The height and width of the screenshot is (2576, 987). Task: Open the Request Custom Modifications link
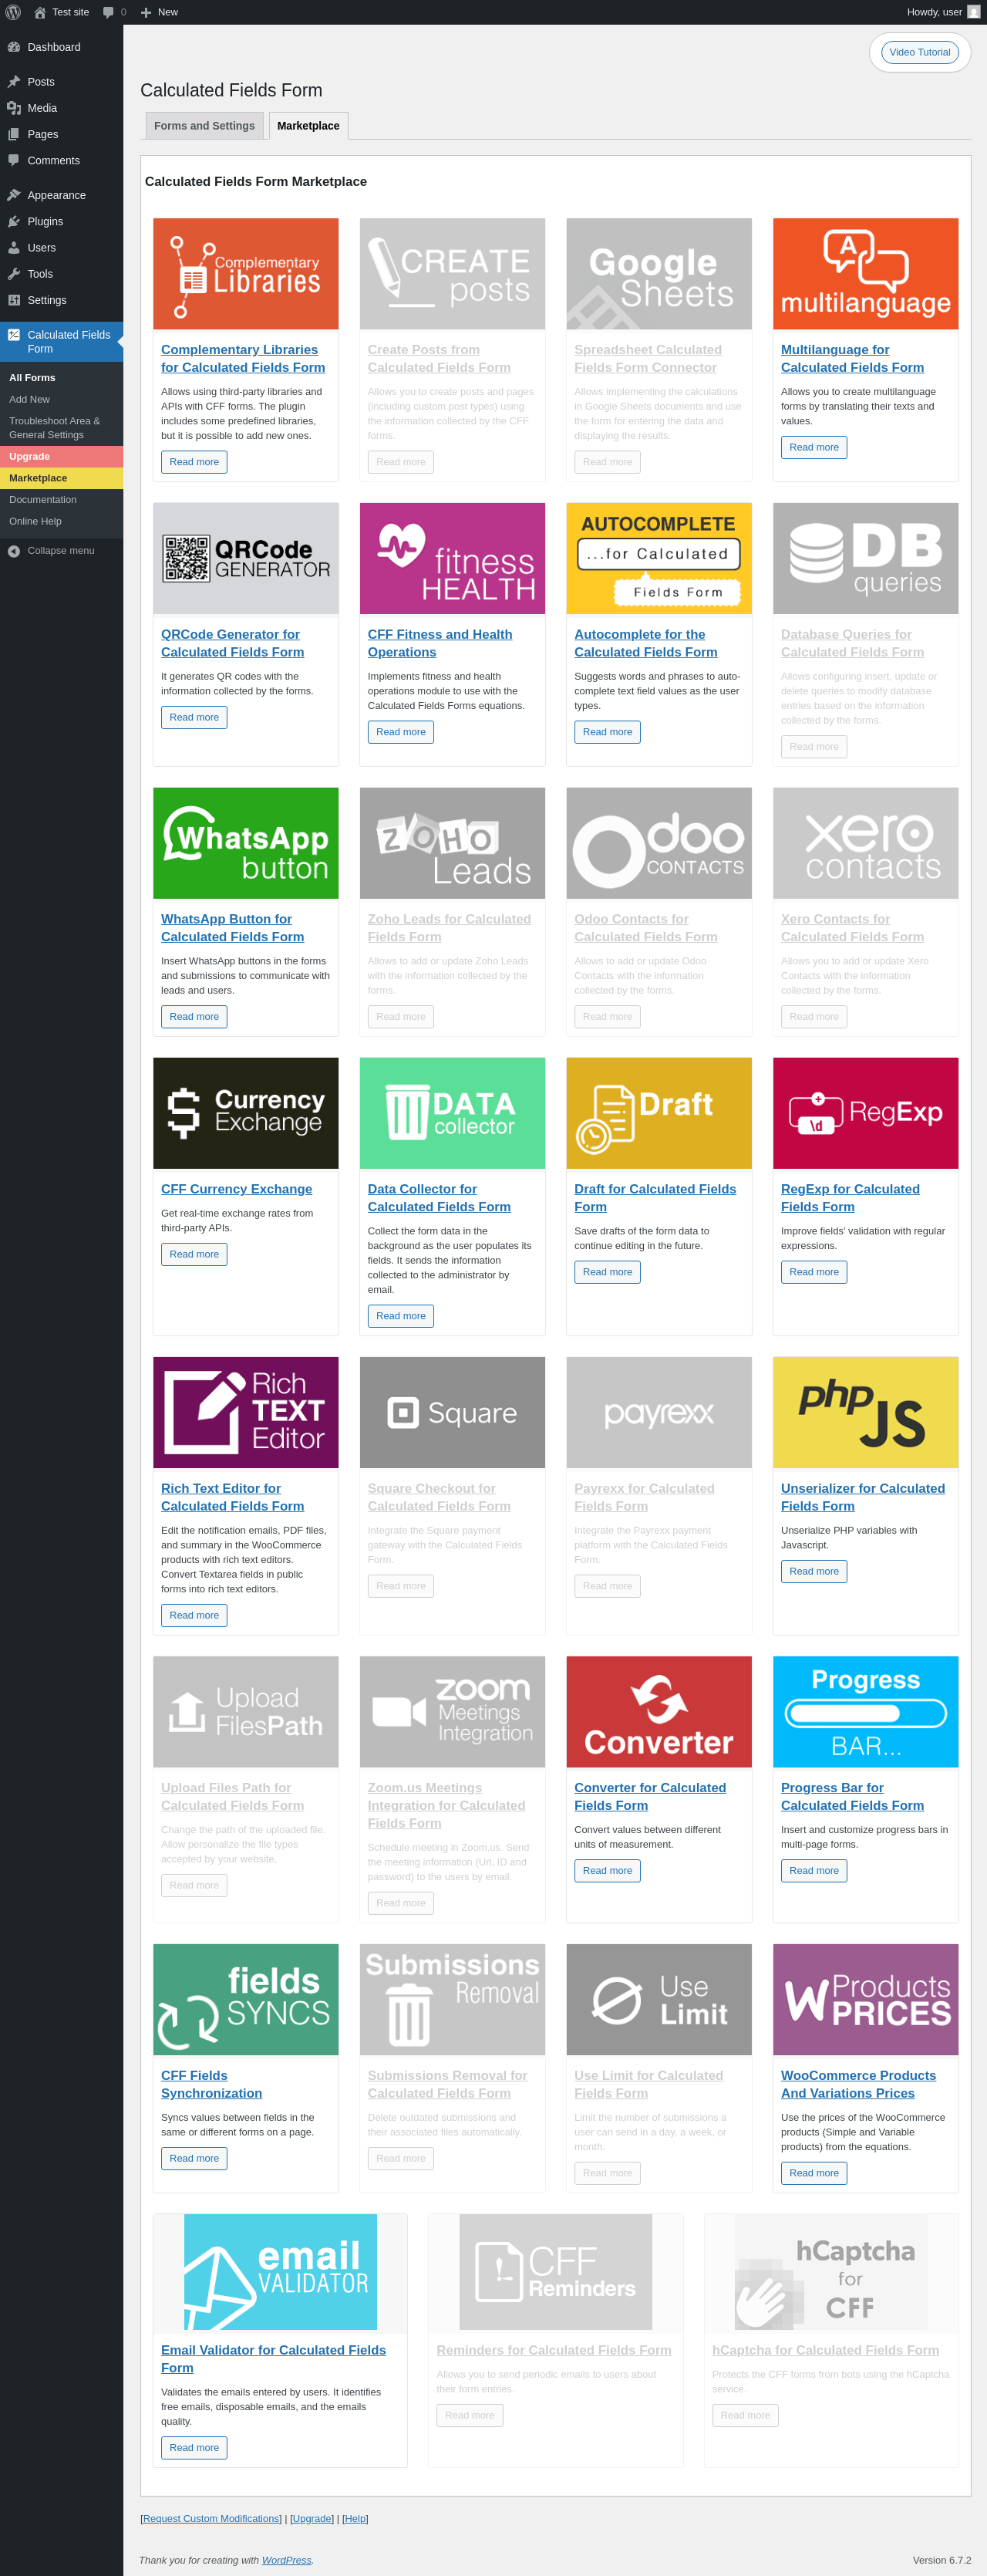[x=211, y=2518]
